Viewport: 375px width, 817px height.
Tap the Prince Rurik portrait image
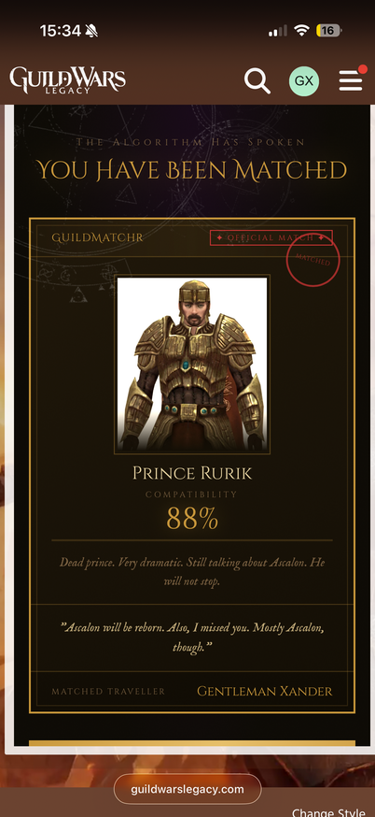click(x=192, y=365)
